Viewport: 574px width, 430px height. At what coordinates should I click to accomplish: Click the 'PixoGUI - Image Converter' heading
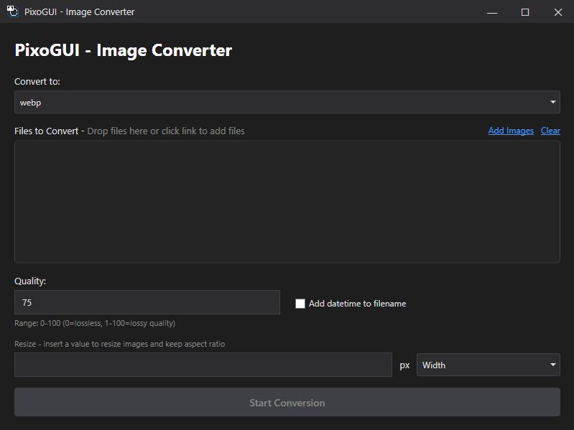(x=123, y=50)
